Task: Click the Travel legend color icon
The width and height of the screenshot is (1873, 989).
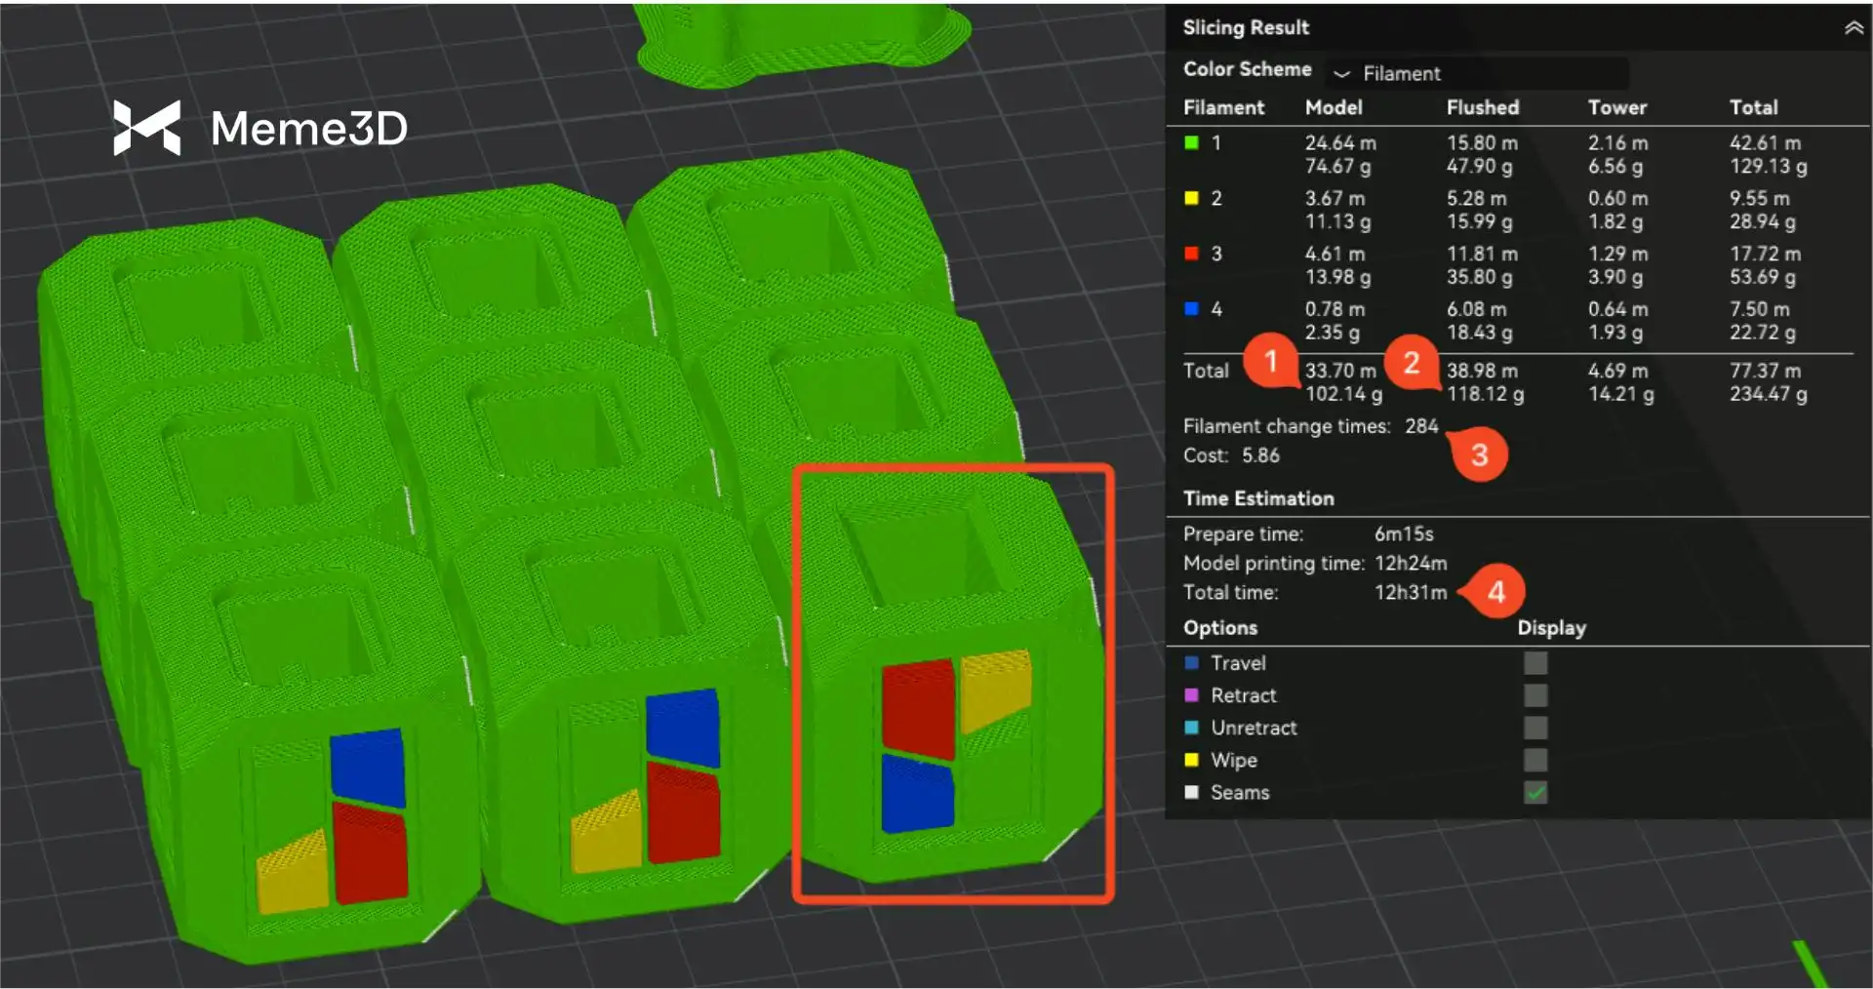Action: [x=1191, y=663]
